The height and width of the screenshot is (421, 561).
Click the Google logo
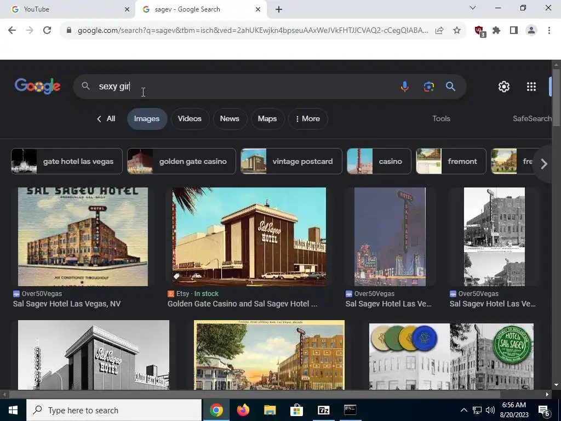[x=38, y=86]
